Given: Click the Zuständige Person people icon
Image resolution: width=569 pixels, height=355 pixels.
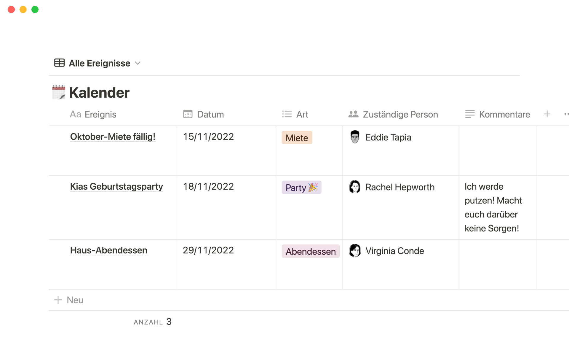Looking at the screenshot, I should pyautogui.click(x=353, y=114).
